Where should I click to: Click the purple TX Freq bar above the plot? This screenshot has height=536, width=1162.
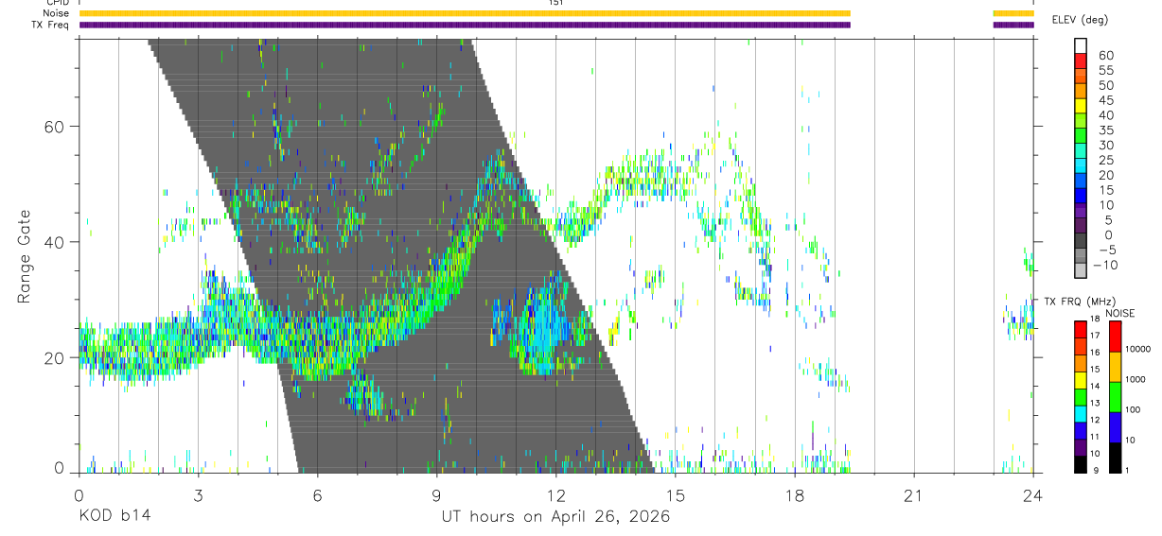coord(465,25)
